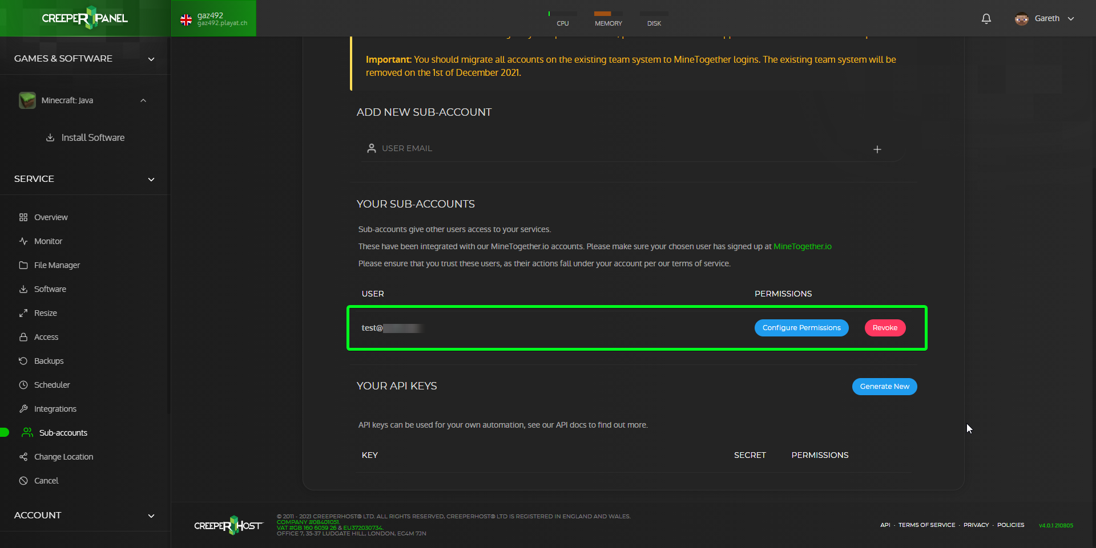Screen dimensions: 1096x548
Task: Click the Your API Keys heading
Action: tap(397, 386)
